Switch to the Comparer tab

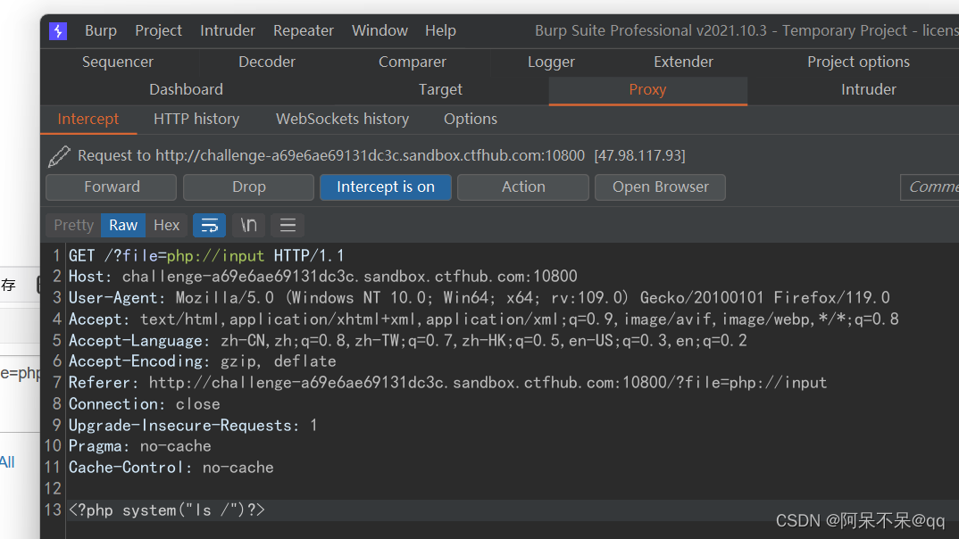pos(413,62)
